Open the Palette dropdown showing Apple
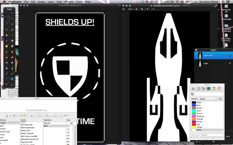 tap(208, 99)
